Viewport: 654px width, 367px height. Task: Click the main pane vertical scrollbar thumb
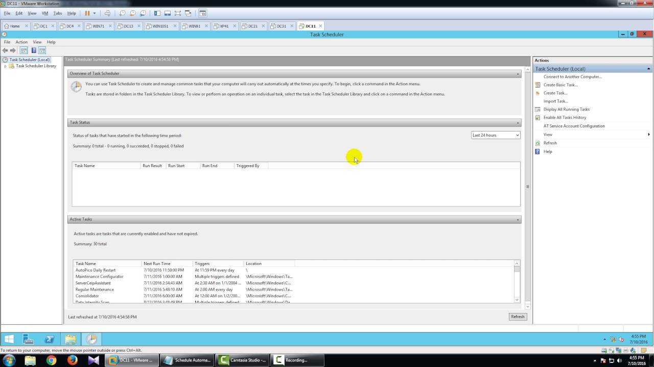pyautogui.click(x=528, y=187)
